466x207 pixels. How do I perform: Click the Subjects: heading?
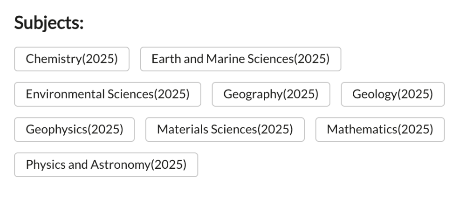coord(49,23)
